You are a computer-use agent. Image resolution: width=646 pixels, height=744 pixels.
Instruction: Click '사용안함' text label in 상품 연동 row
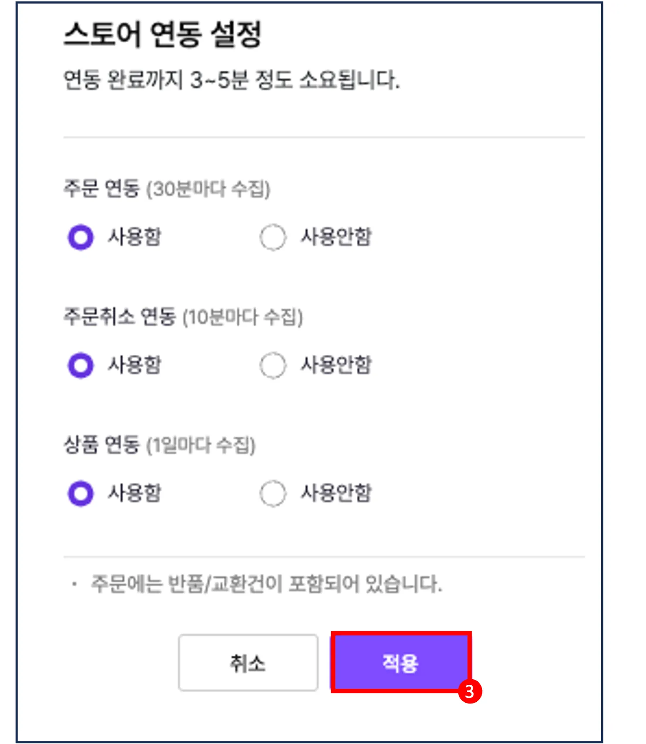[336, 493]
